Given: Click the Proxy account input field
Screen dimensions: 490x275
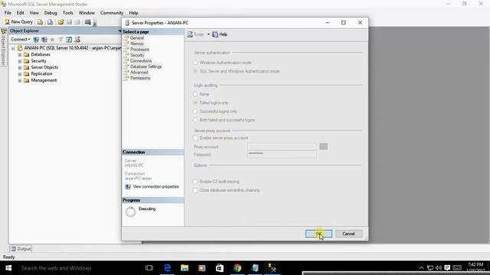Looking at the screenshot, I should [x=282, y=147].
